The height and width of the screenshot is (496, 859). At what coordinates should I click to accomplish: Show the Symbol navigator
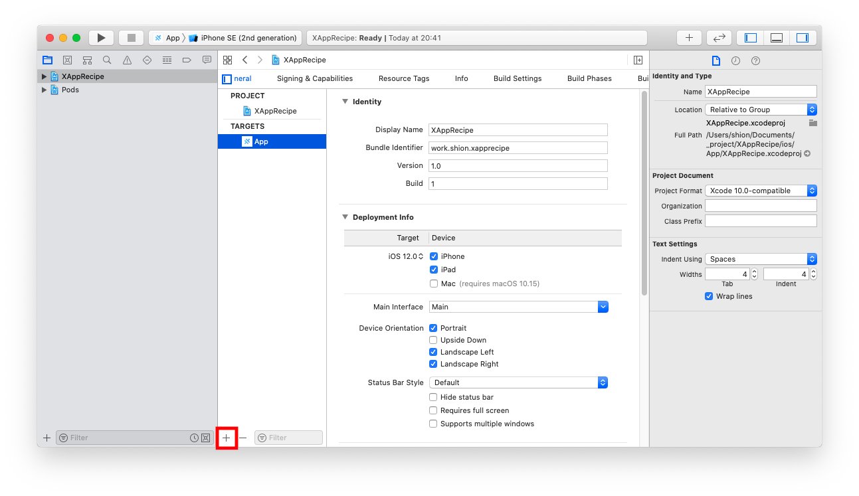(87, 60)
